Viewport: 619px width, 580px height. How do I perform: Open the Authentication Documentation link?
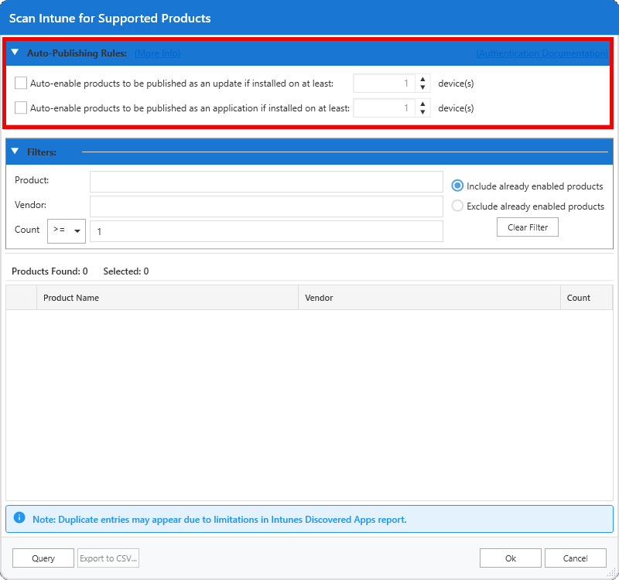point(542,53)
